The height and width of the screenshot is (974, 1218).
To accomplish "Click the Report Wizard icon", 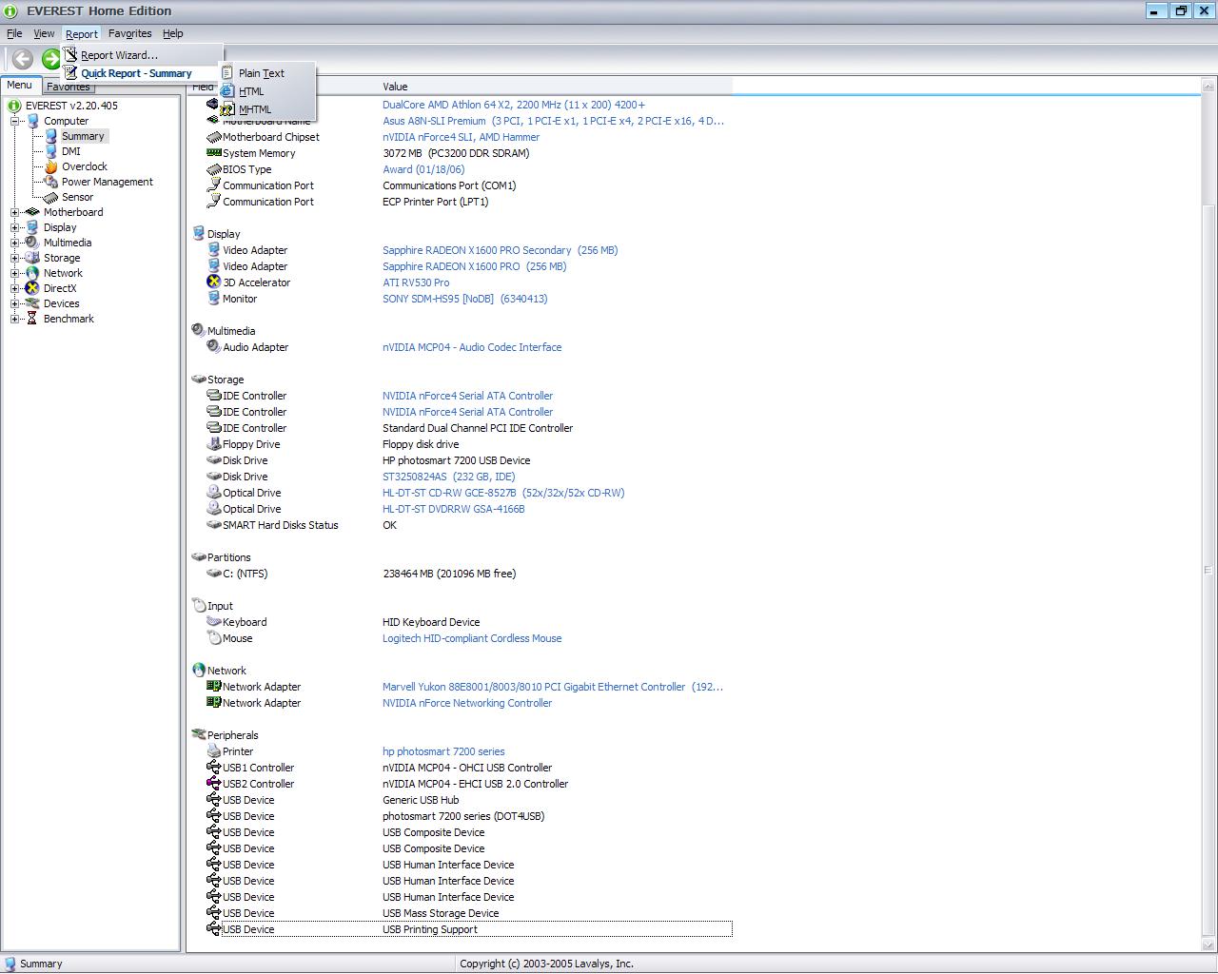I will [70, 55].
